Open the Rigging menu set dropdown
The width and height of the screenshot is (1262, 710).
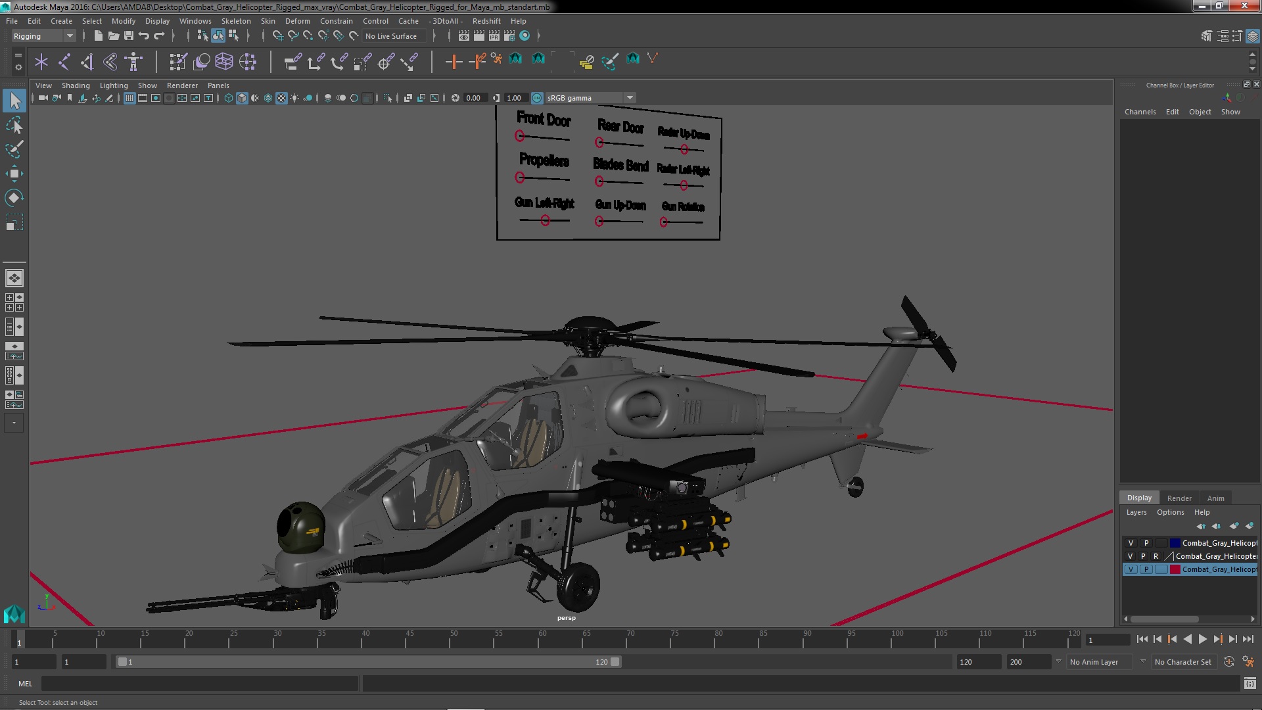tap(43, 36)
